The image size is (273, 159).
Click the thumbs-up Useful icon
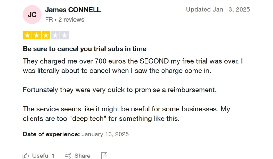point(26,156)
